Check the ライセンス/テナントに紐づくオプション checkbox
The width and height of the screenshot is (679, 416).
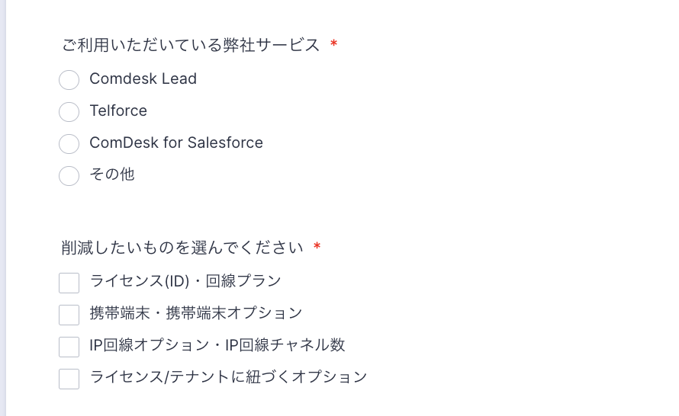click(x=69, y=379)
